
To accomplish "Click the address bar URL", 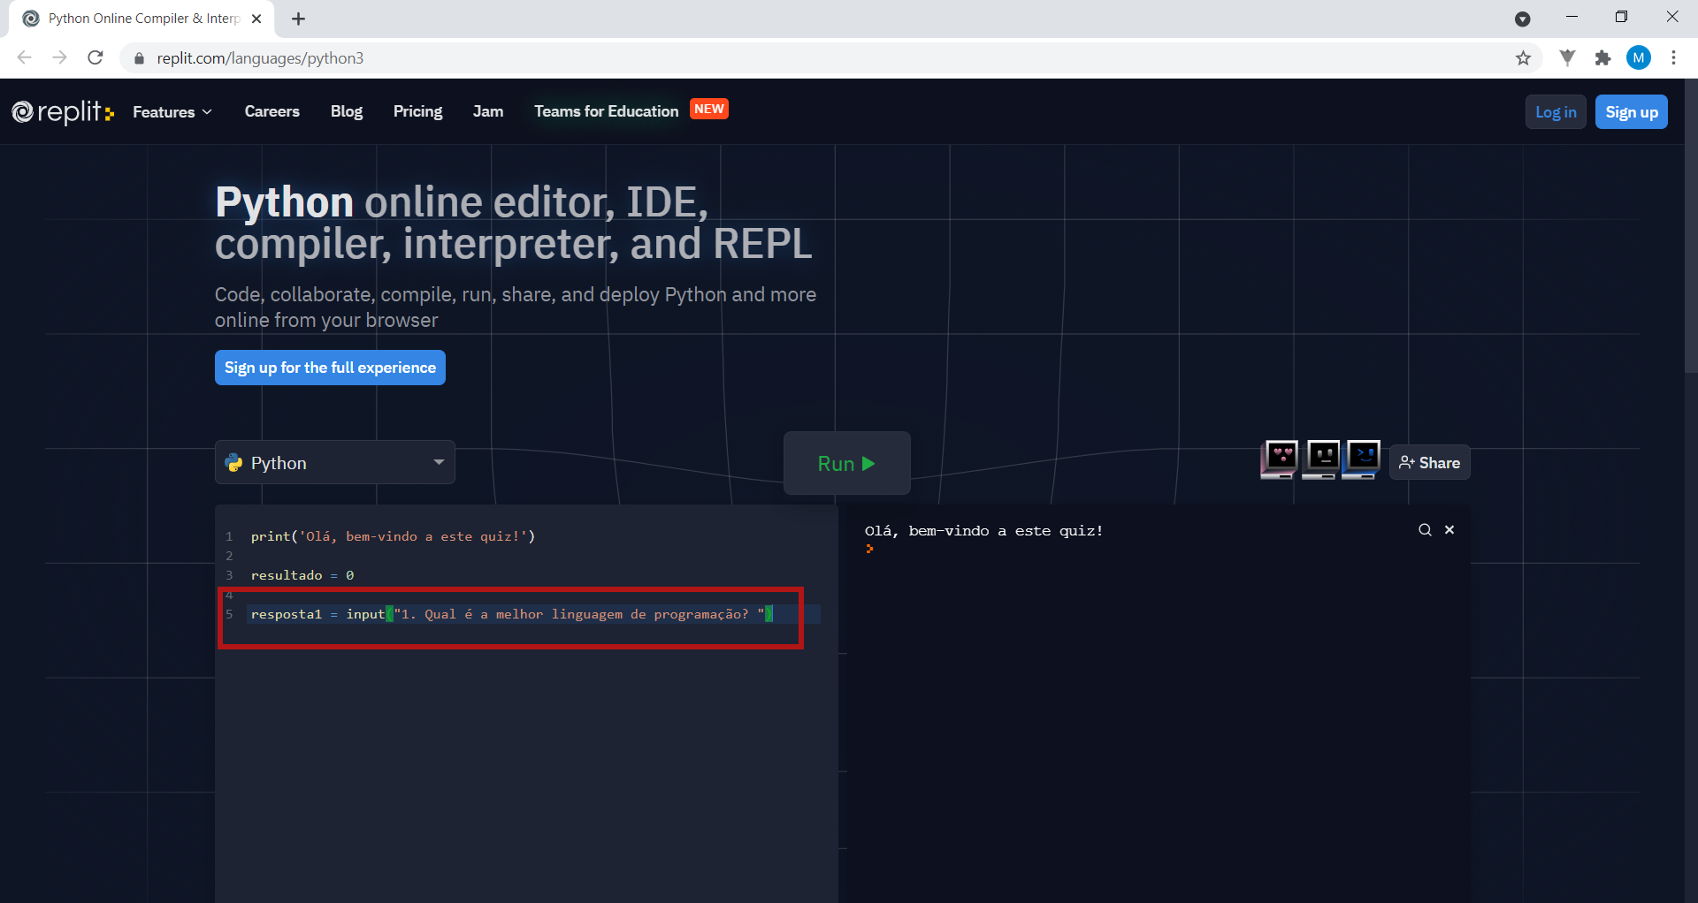I will coord(260,58).
